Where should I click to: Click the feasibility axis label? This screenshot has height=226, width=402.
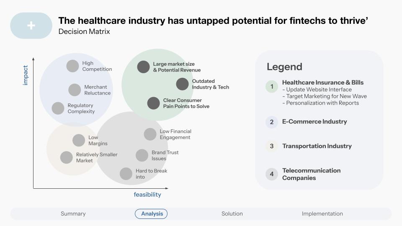tap(147, 195)
